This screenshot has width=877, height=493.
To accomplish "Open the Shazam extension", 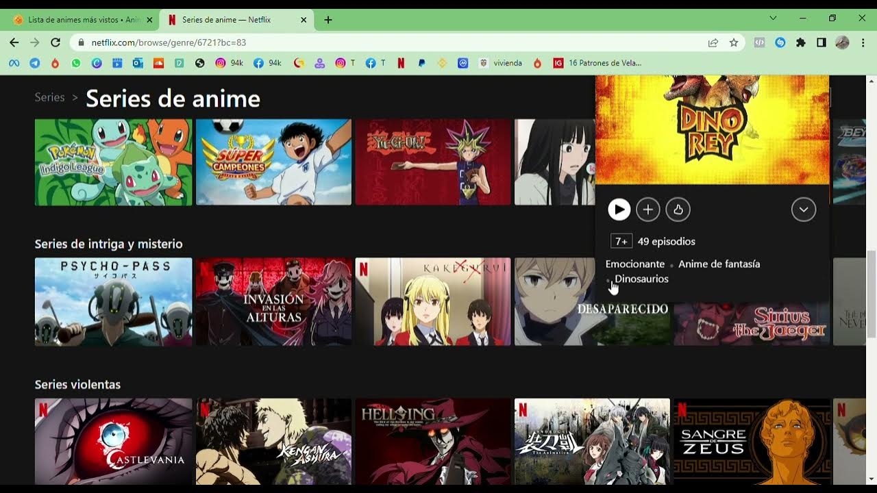I will point(780,42).
